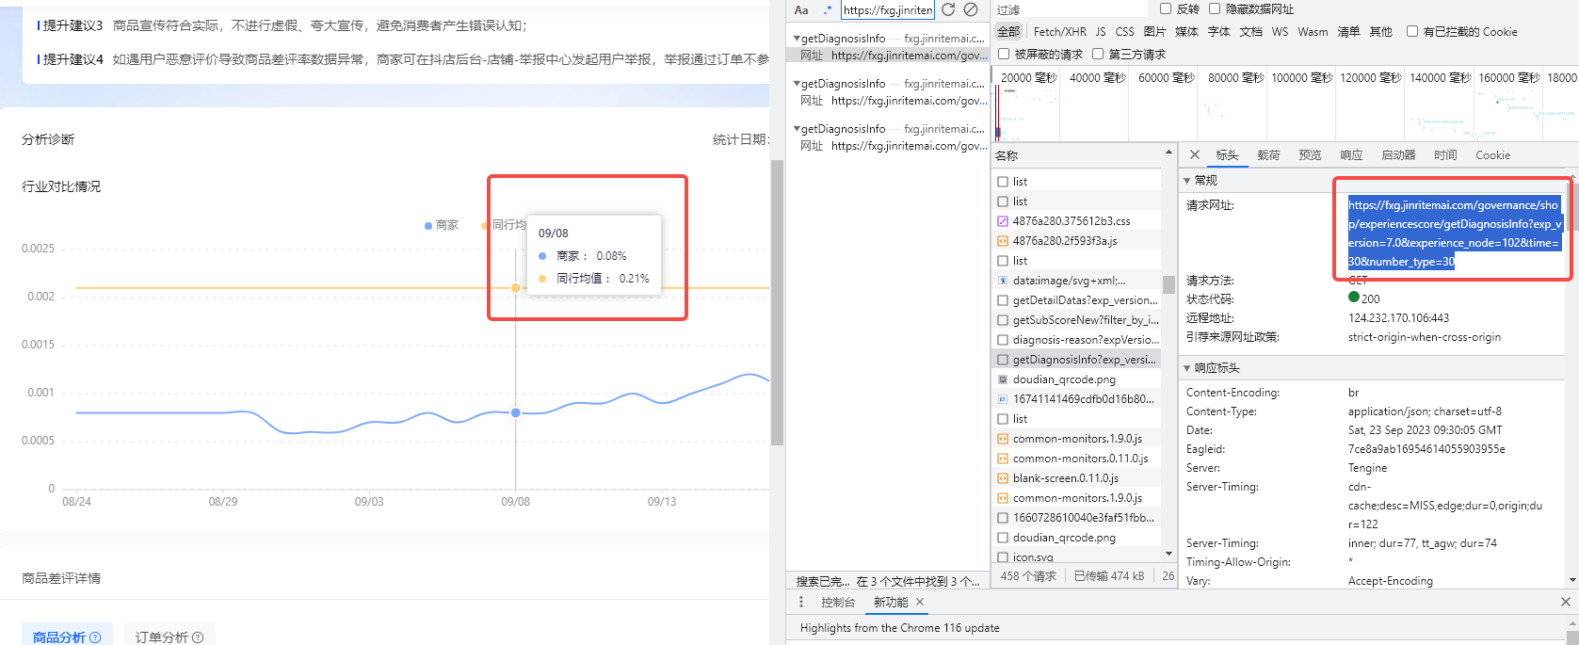Check the 第三方请求 option
Screen dimensions: 1579x645
click(x=1098, y=54)
